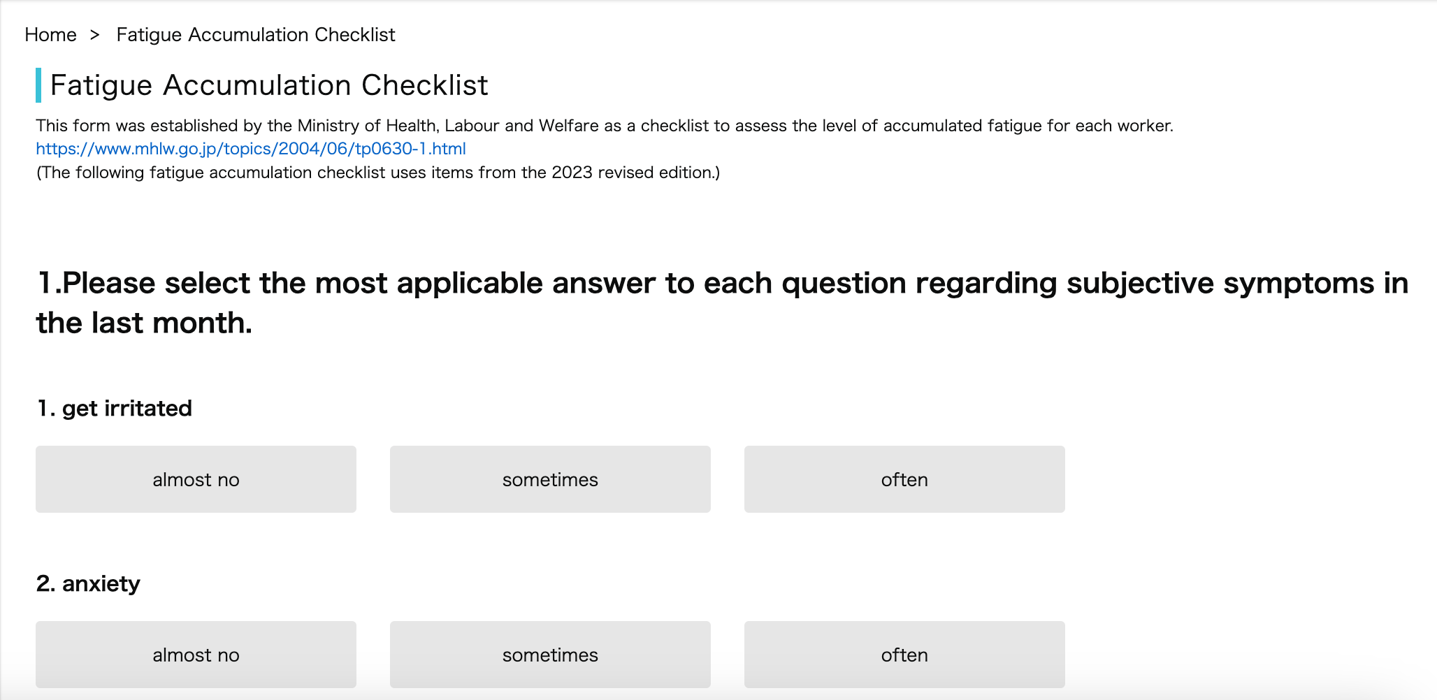The width and height of the screenshot is (1437, 700).
Task: Click the breadcrumb separator arrow
Action: (95, 34)
